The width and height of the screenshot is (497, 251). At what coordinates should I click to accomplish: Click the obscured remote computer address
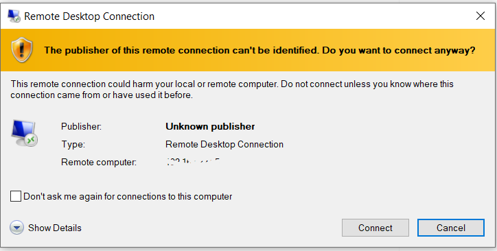[x=193, y=162]
